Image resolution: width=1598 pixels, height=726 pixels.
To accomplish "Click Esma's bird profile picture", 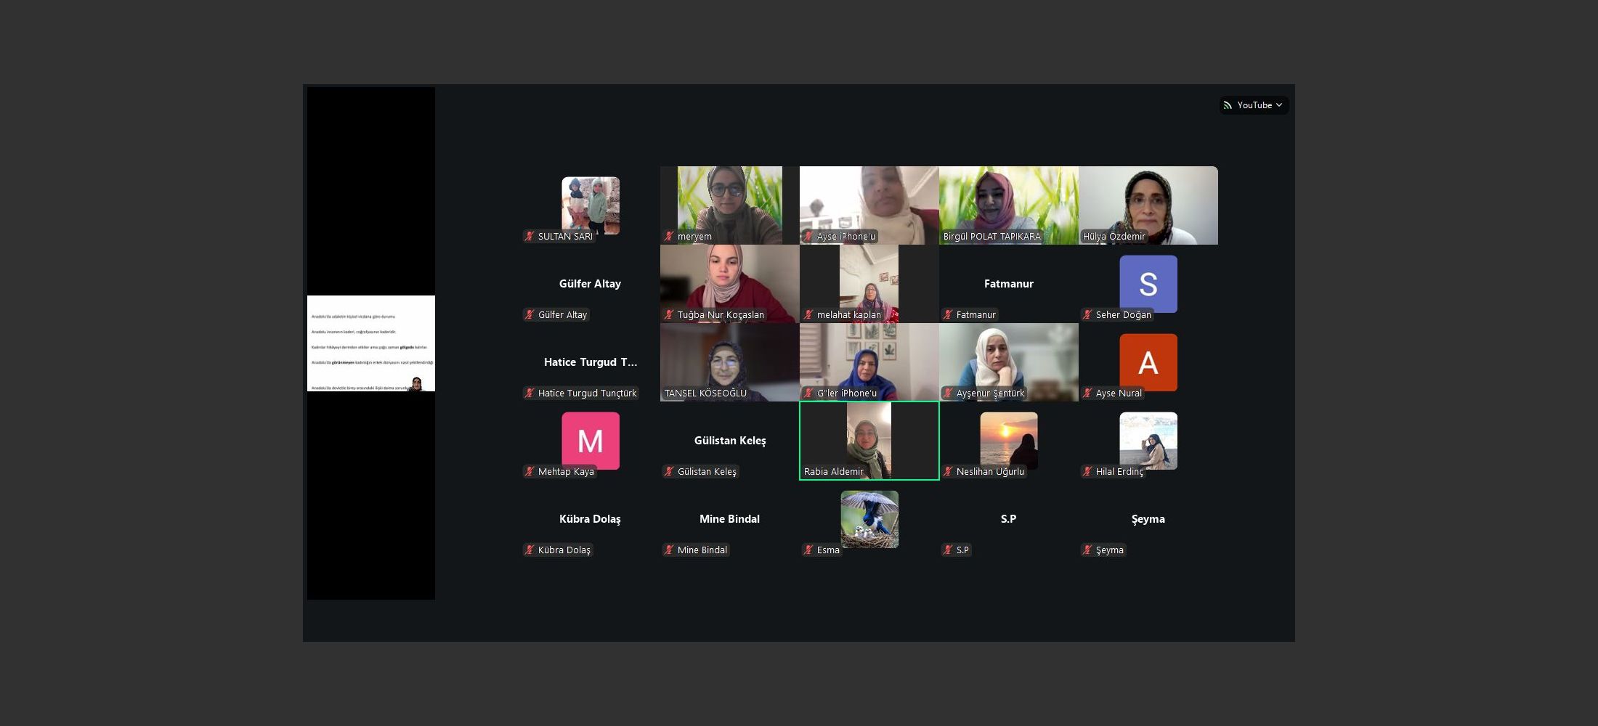I will [x=869, y=519].
